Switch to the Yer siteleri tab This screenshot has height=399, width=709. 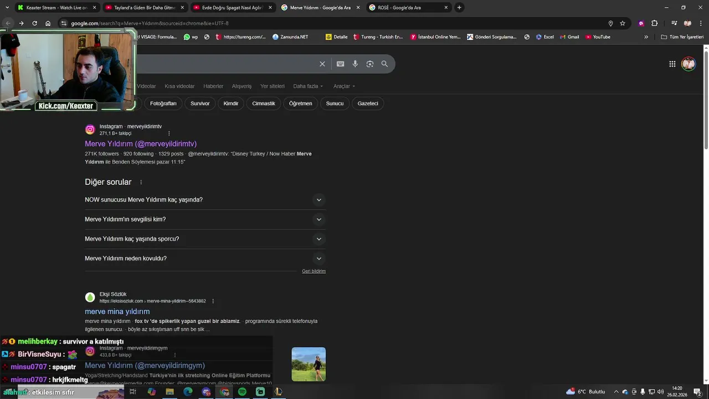pyautogui.click(x=273, y=86)
